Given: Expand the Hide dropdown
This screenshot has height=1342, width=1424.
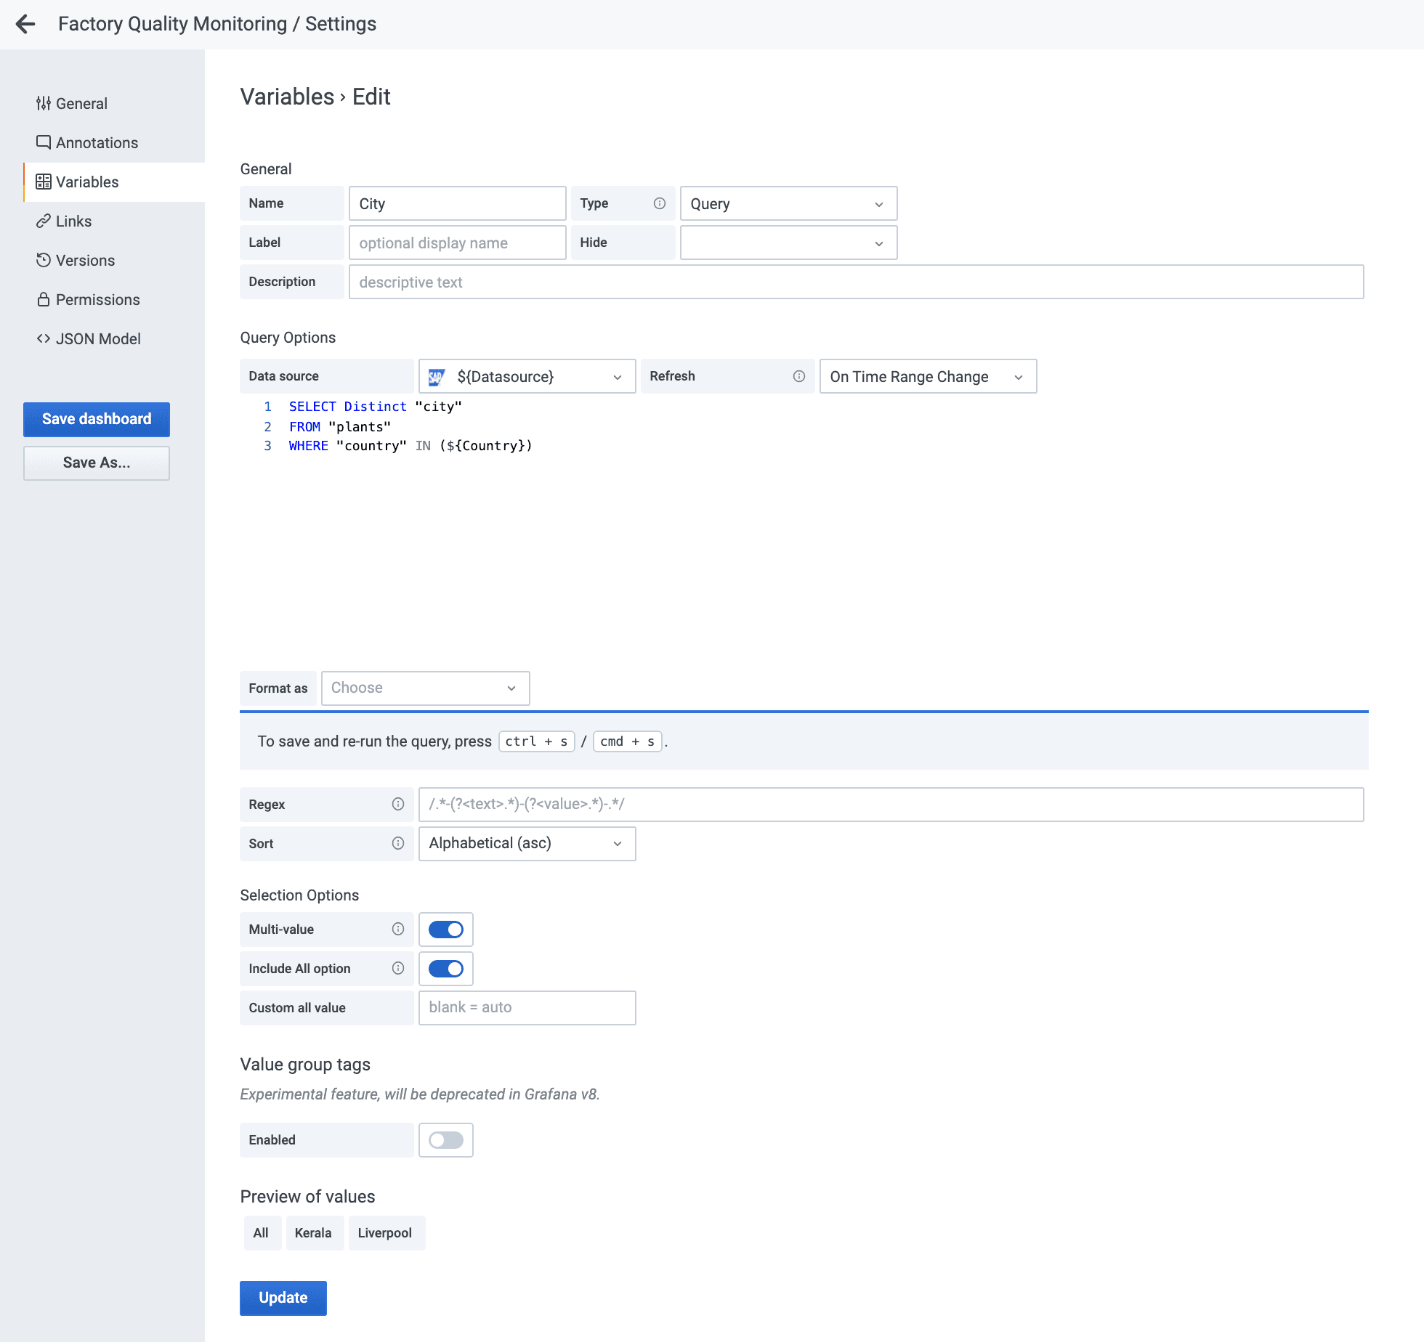Looking at the screenshot, I should (x=788, y=243).
